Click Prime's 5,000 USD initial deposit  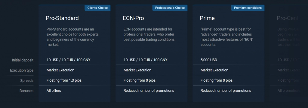pyautogui.click(x=209, y=60)
